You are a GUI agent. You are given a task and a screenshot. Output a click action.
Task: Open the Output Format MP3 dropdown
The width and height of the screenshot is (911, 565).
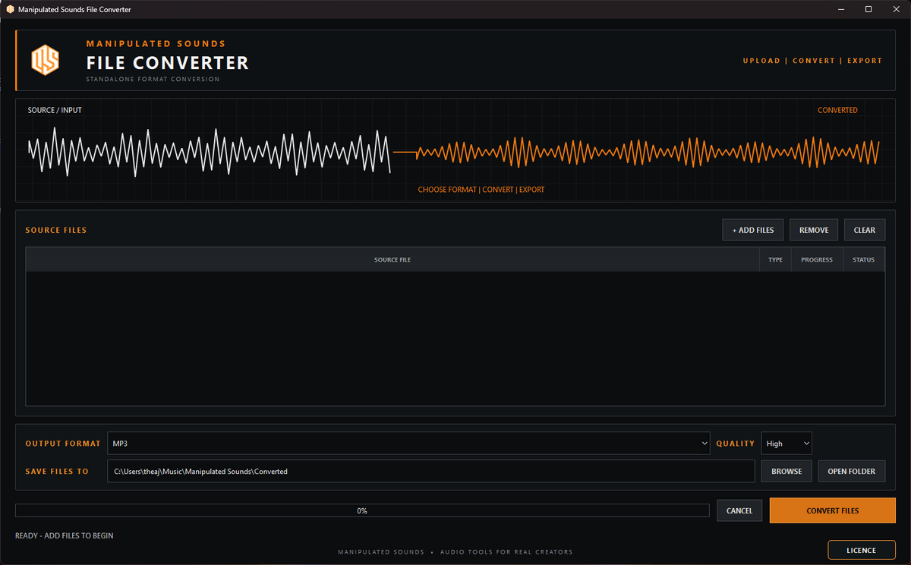[408, 443]
